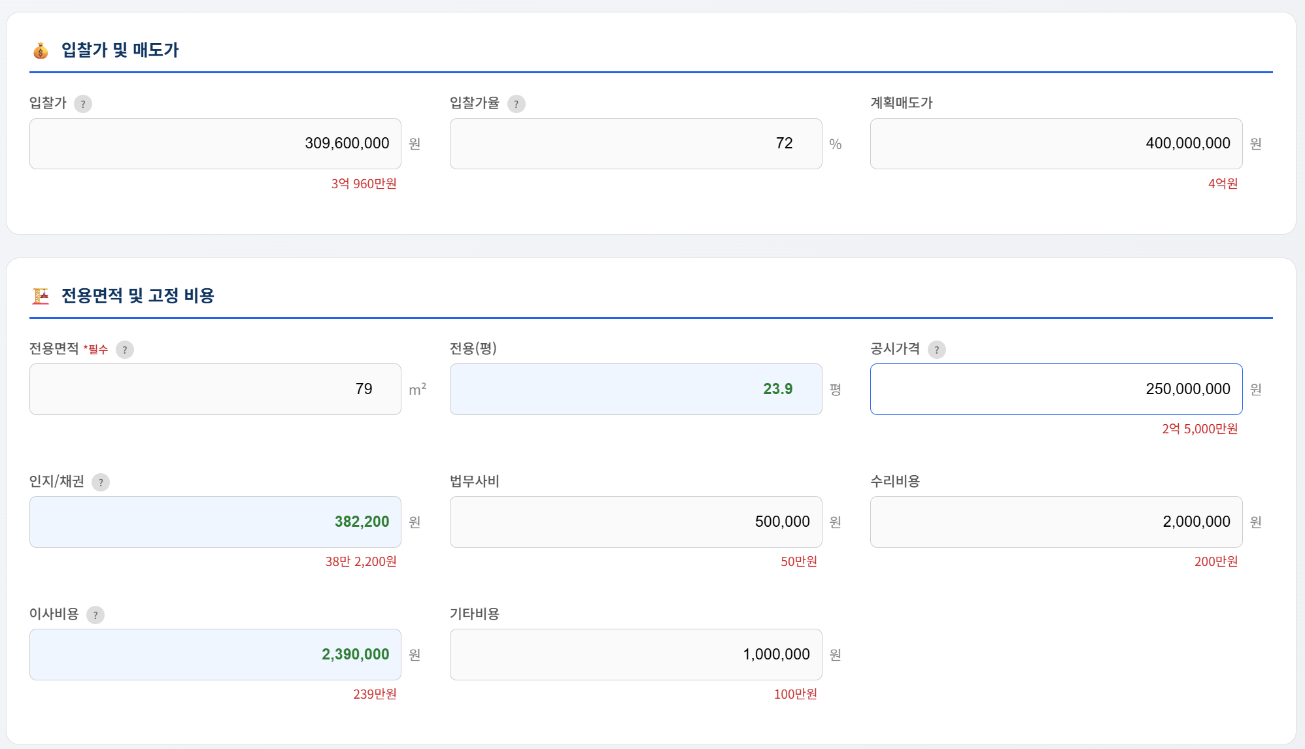This screenshot has width=1305, height=749.
Task: Click the 전용면적 m² input field
Action: 215,389
